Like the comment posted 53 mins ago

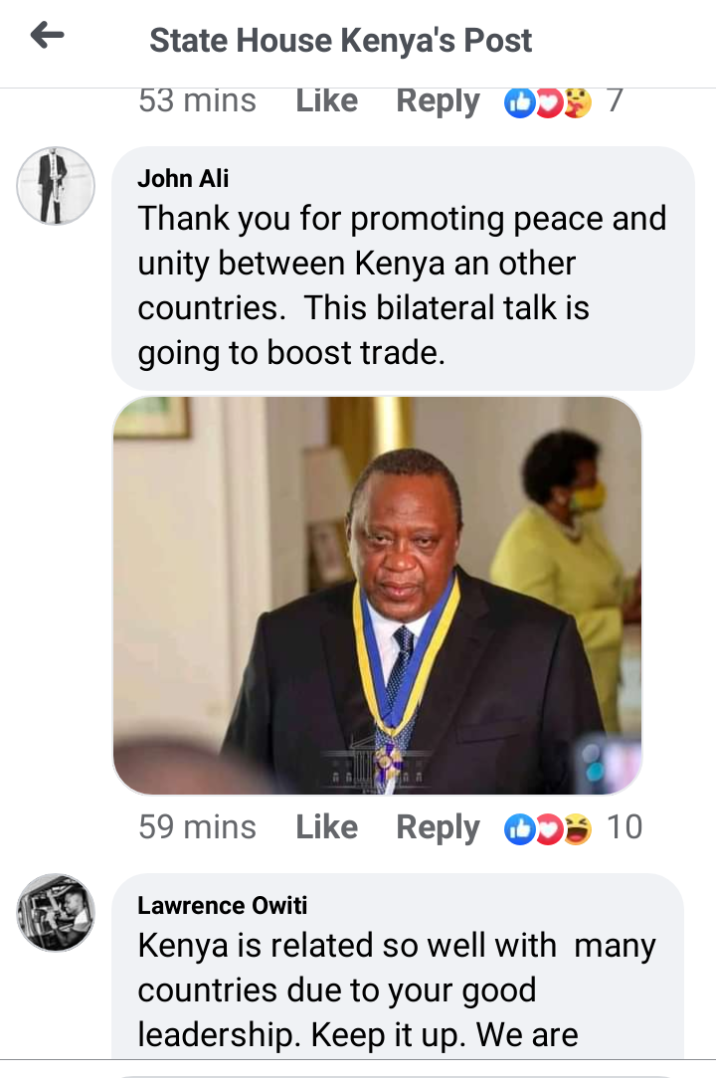click(327, 101)
